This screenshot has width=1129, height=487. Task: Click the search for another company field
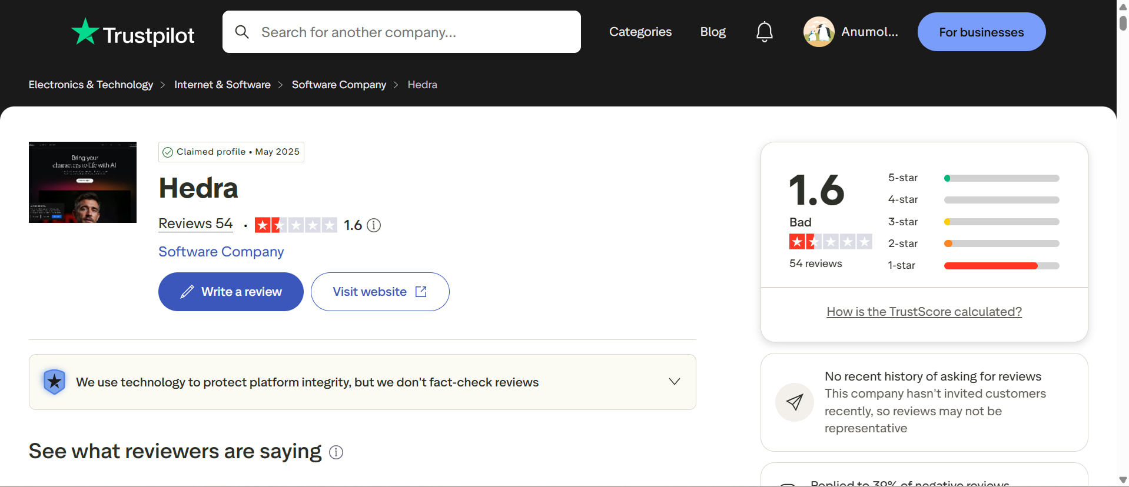(x=401, y=32)
